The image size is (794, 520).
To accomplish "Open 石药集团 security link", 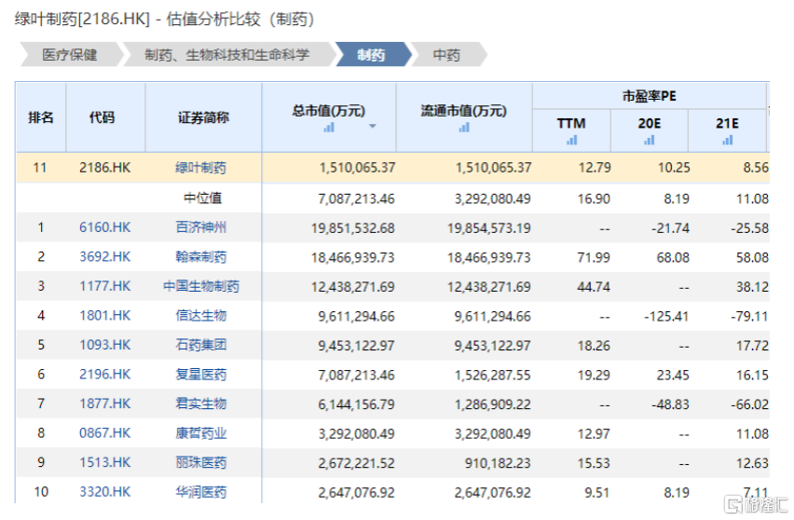I will pyautogui.click(x=200, y=345).
